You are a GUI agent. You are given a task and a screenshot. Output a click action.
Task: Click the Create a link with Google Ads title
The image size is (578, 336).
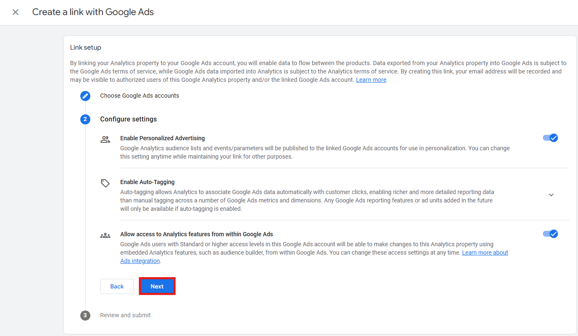tap(93, 12)
